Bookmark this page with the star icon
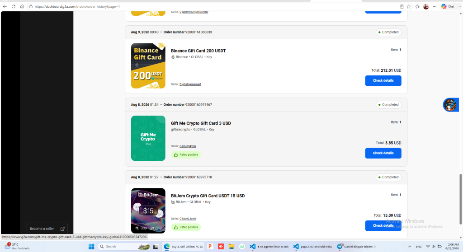The image size is (463, 252). click(409, 6)
